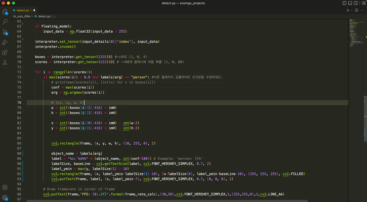Open the Search view
This screenshot has width=367, height=202.
coord(5,22)
